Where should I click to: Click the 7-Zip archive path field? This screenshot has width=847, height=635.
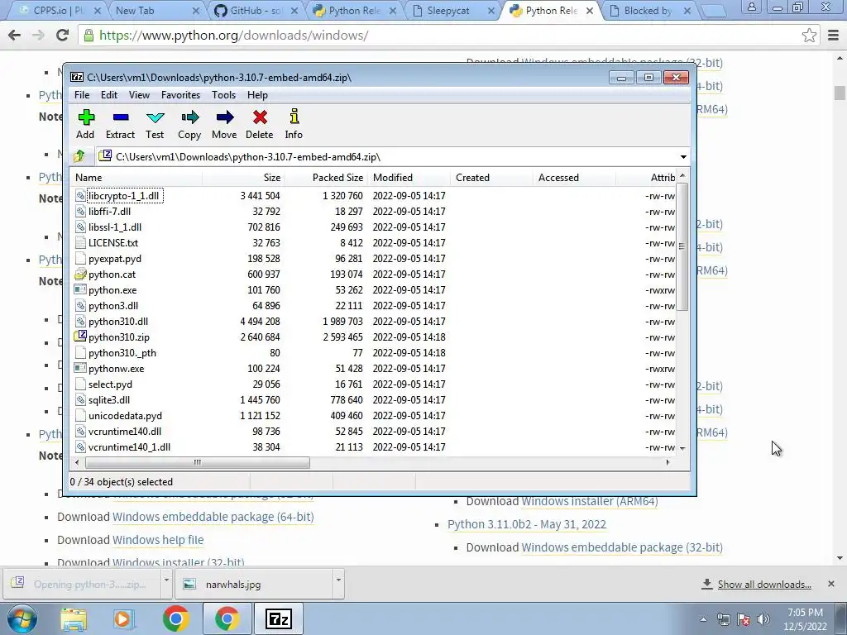point(388,156)
